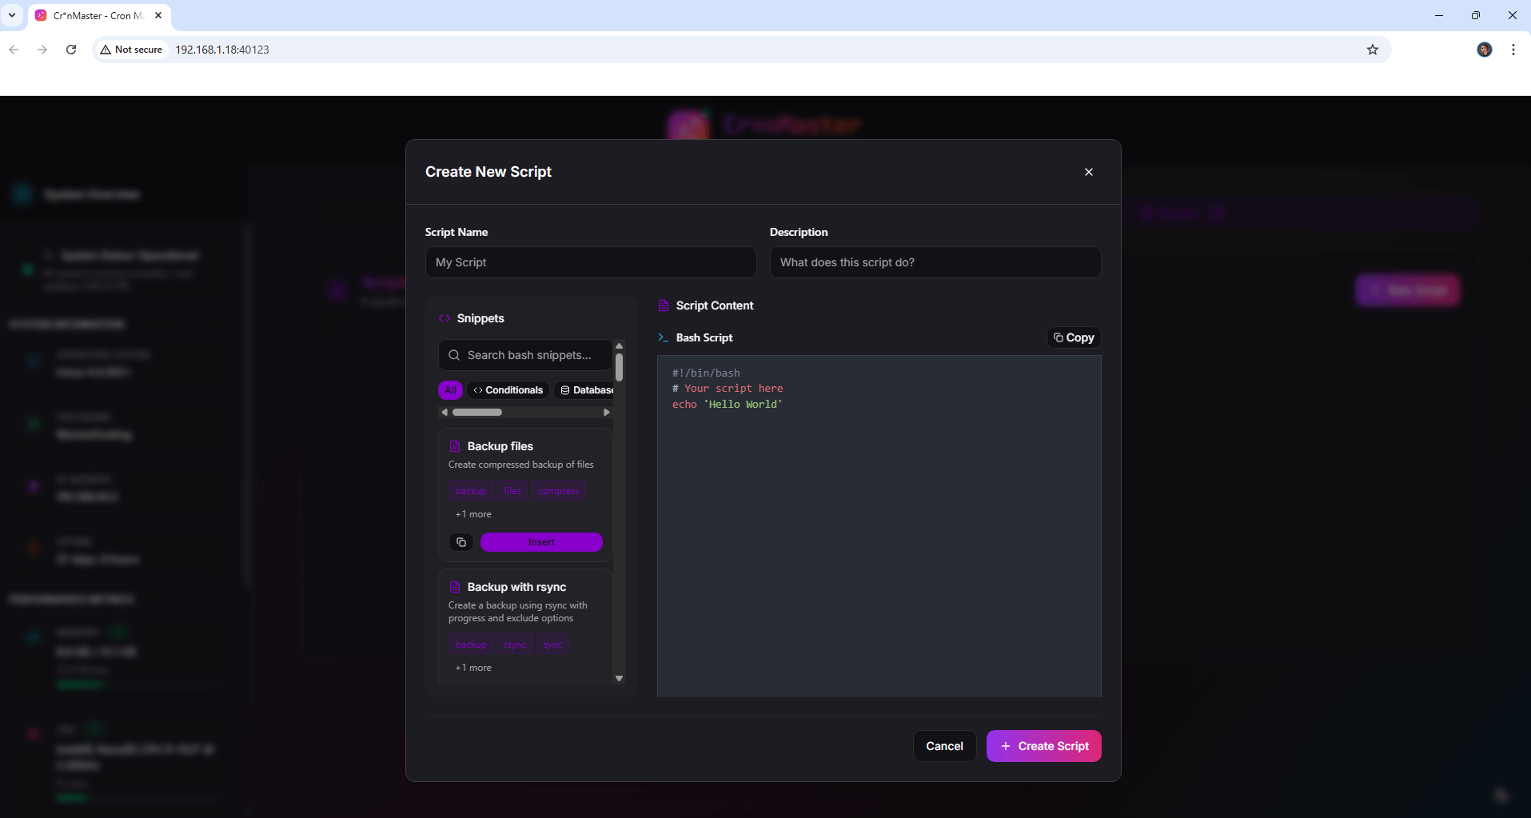Click the snippets list down arrow
Image resolution: width=1531 pixels, height=818 pixels.
coord(619,678)
